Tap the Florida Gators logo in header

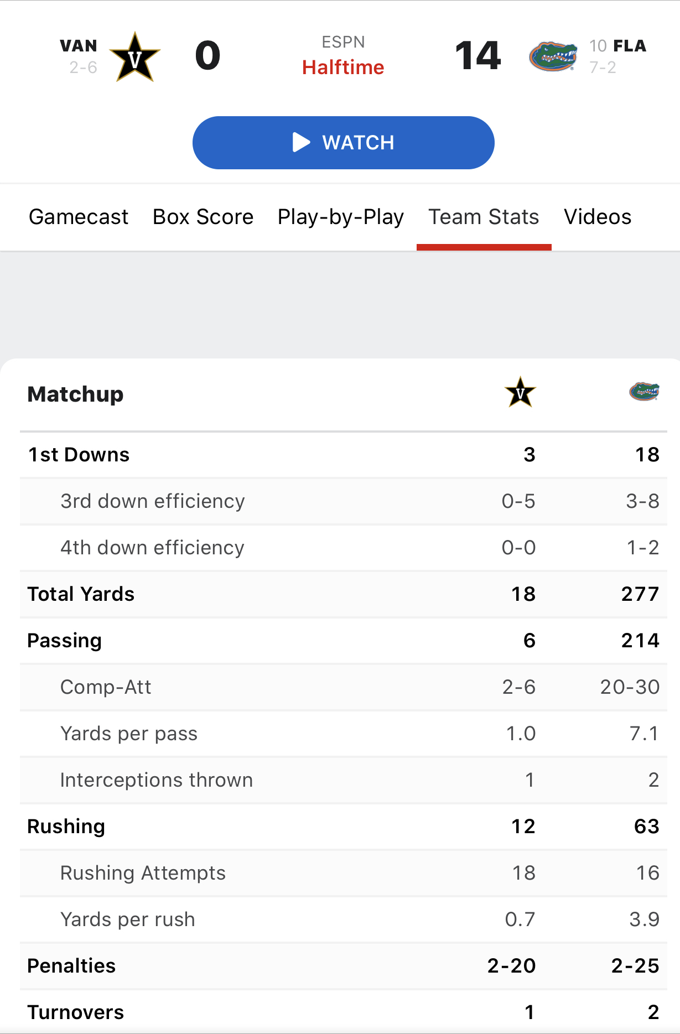point(553,56)
